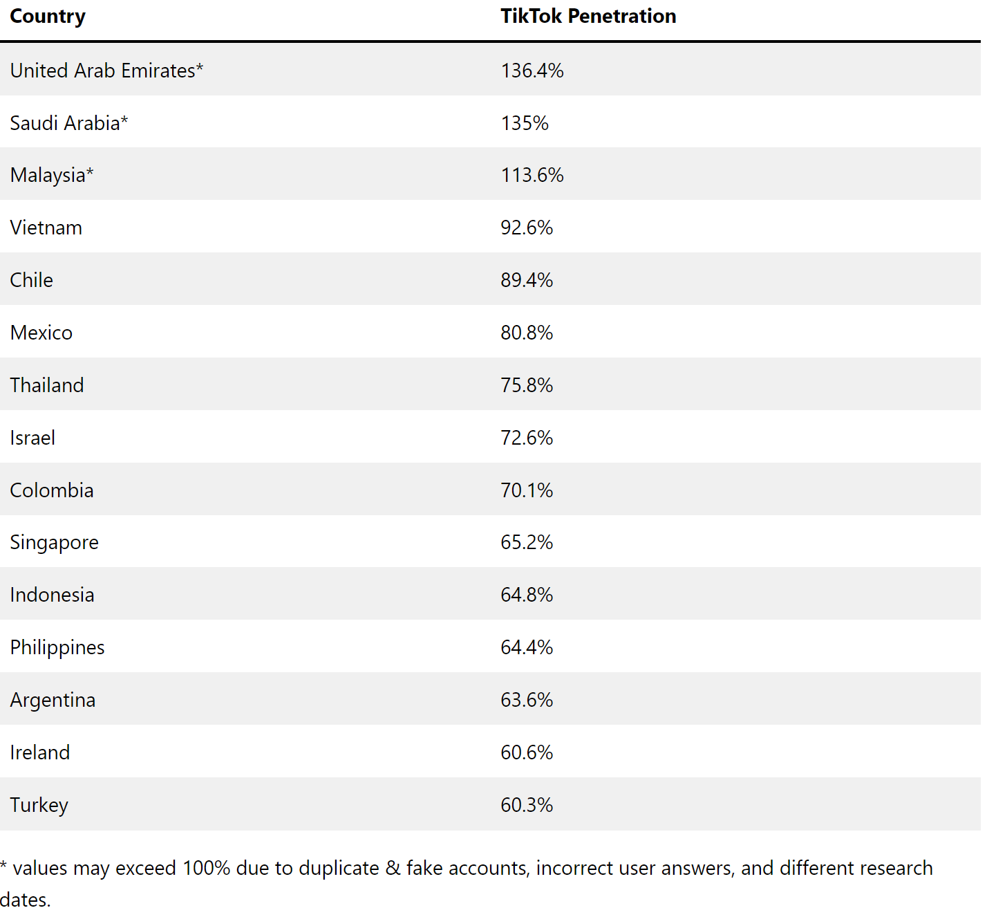
Task: Click the 135% value for Saudi Arabia
Action: pos(525,123)
